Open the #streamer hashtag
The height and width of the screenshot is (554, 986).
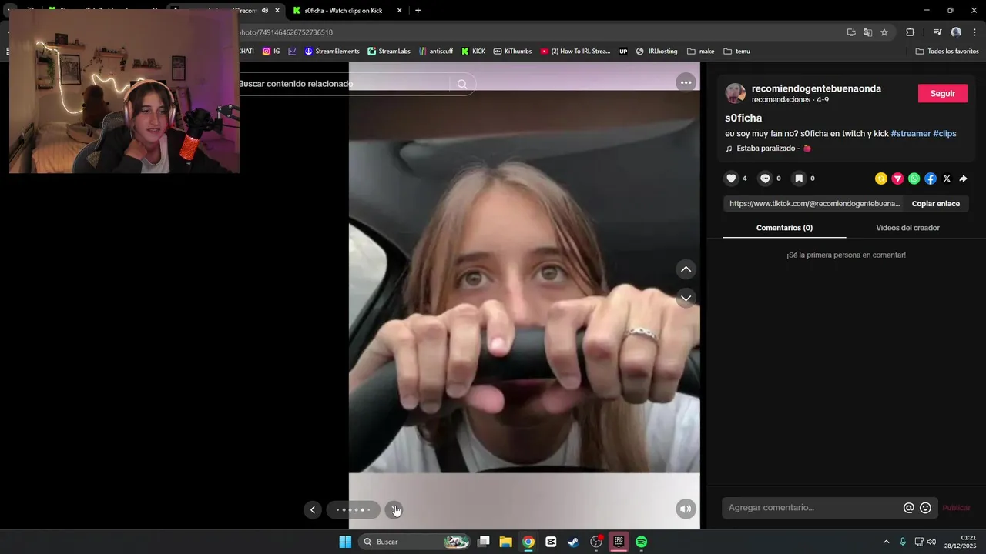click(911, 134)
